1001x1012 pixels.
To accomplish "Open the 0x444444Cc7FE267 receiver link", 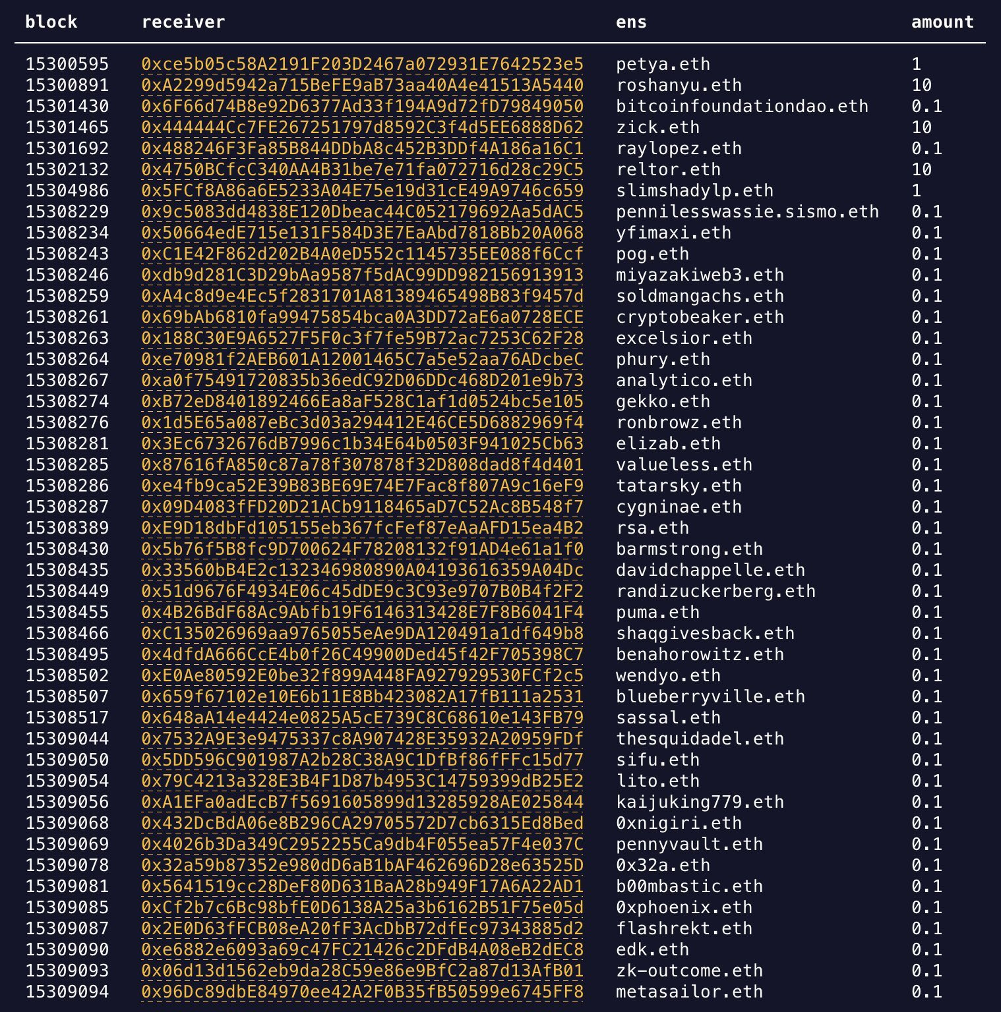I will pyautogui.click(x=363, y=127).
